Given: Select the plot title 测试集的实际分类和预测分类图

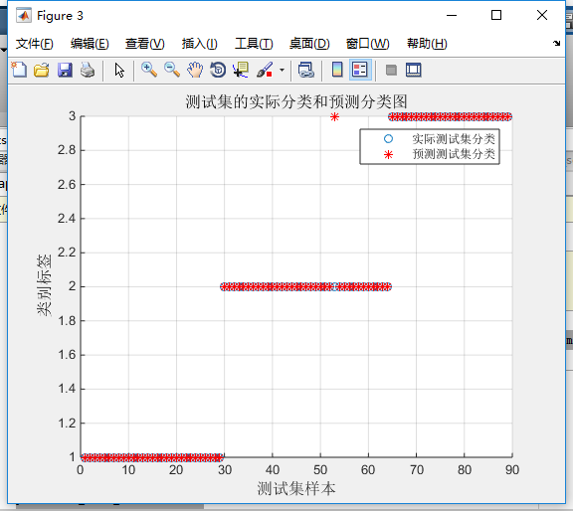Looking at the screenshot, I should pyautogui.click(x=296, y=101).
